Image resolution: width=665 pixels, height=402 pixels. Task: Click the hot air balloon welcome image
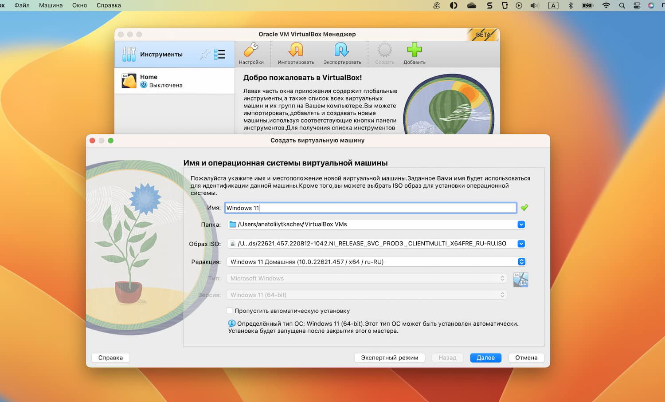(x=449, y=105)
